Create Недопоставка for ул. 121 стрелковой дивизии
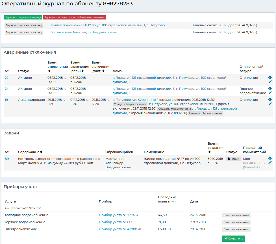Image resolution: width=276 pixels, height=244 pixels. point(205,113)
